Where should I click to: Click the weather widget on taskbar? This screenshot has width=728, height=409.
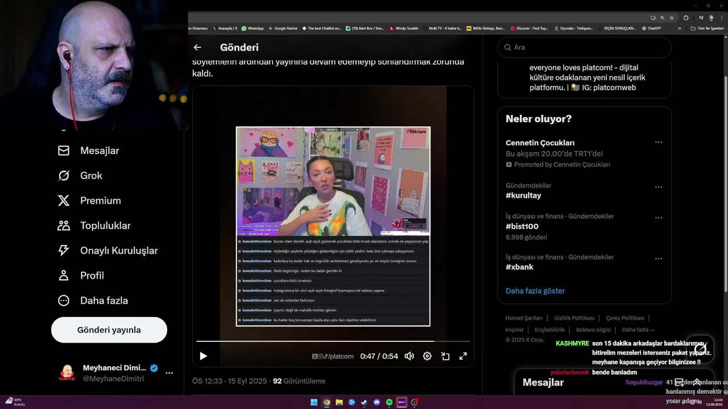coord(15,402)
